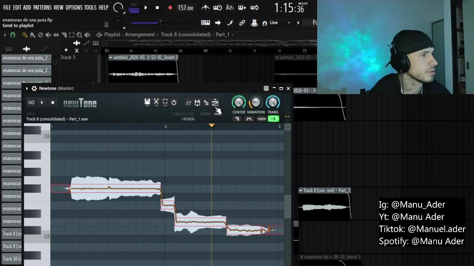Click Newtone undo reset arrow icon
Viewport: 474px width, 266px height.
coord(174,102)
